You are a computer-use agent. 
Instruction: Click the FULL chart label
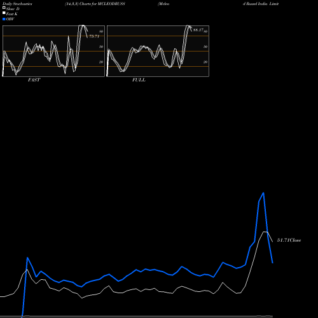[139, 80]
